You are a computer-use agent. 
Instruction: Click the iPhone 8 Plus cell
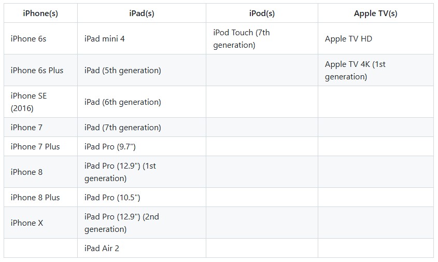[35, 198]
